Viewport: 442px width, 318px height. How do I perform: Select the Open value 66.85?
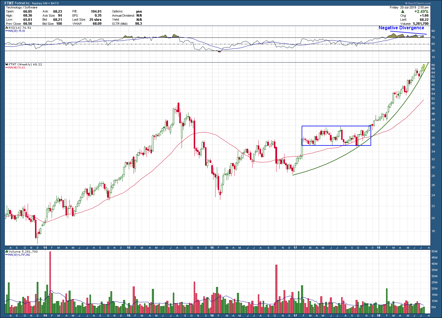[28, 12]
